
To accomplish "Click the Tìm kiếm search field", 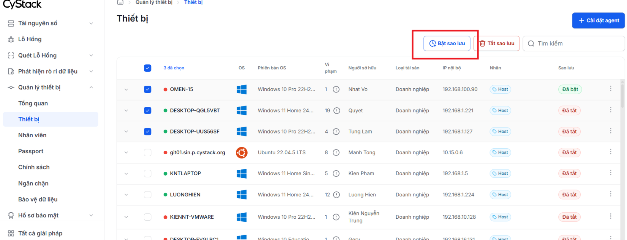I will (x=573, y=44).
